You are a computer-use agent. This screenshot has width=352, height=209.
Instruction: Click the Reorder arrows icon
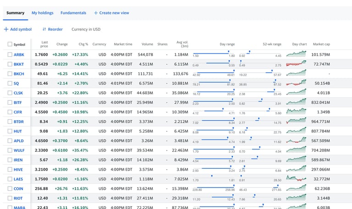[x=44, y=29]
